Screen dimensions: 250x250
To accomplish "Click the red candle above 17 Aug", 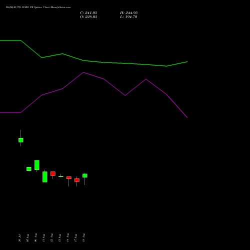I will 77,180.
